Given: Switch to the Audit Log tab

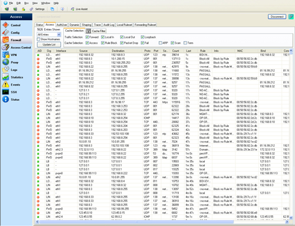Looking at the screenshot, I should tap(109, 25).
